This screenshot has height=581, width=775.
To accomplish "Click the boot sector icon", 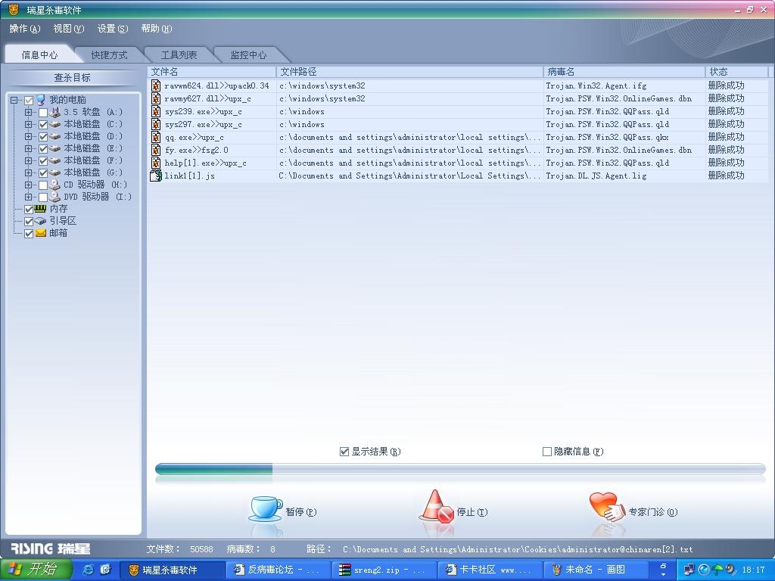I will [41, 221].
